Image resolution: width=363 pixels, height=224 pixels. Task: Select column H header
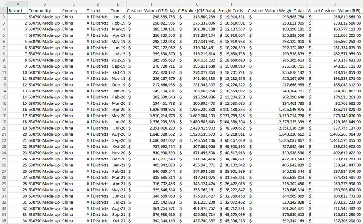(232, 4)
